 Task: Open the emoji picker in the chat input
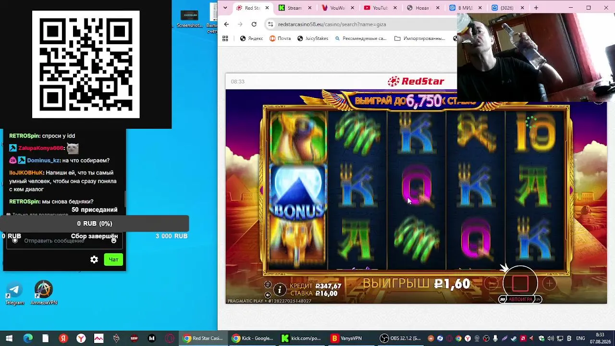tap(114, 241)
